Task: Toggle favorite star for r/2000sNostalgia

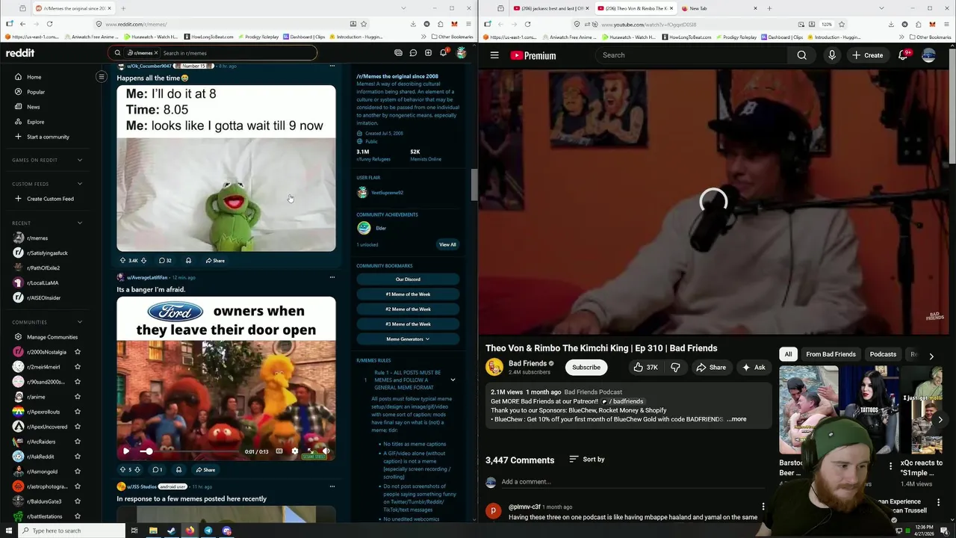Action: (77, 352)
